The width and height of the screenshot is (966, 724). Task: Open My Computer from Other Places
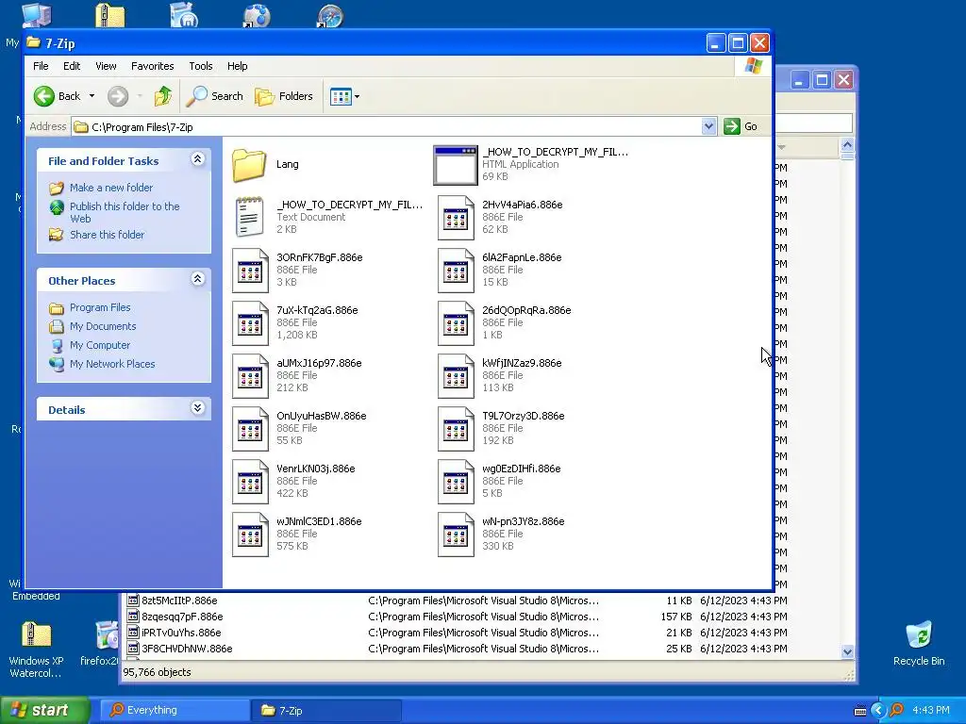point(100,345)
